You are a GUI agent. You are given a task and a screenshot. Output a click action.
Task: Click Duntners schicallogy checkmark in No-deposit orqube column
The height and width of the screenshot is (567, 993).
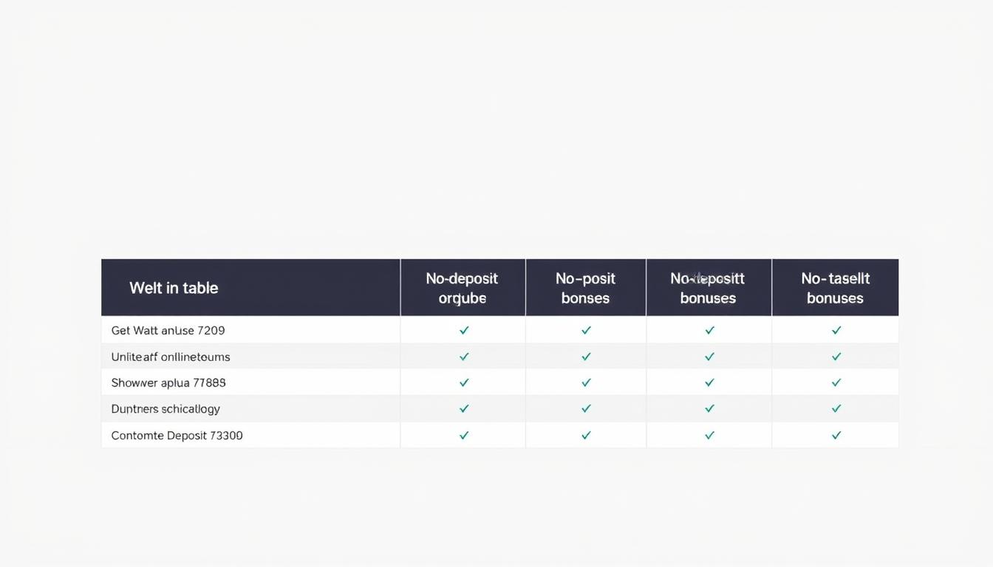[x=464, y=408]
